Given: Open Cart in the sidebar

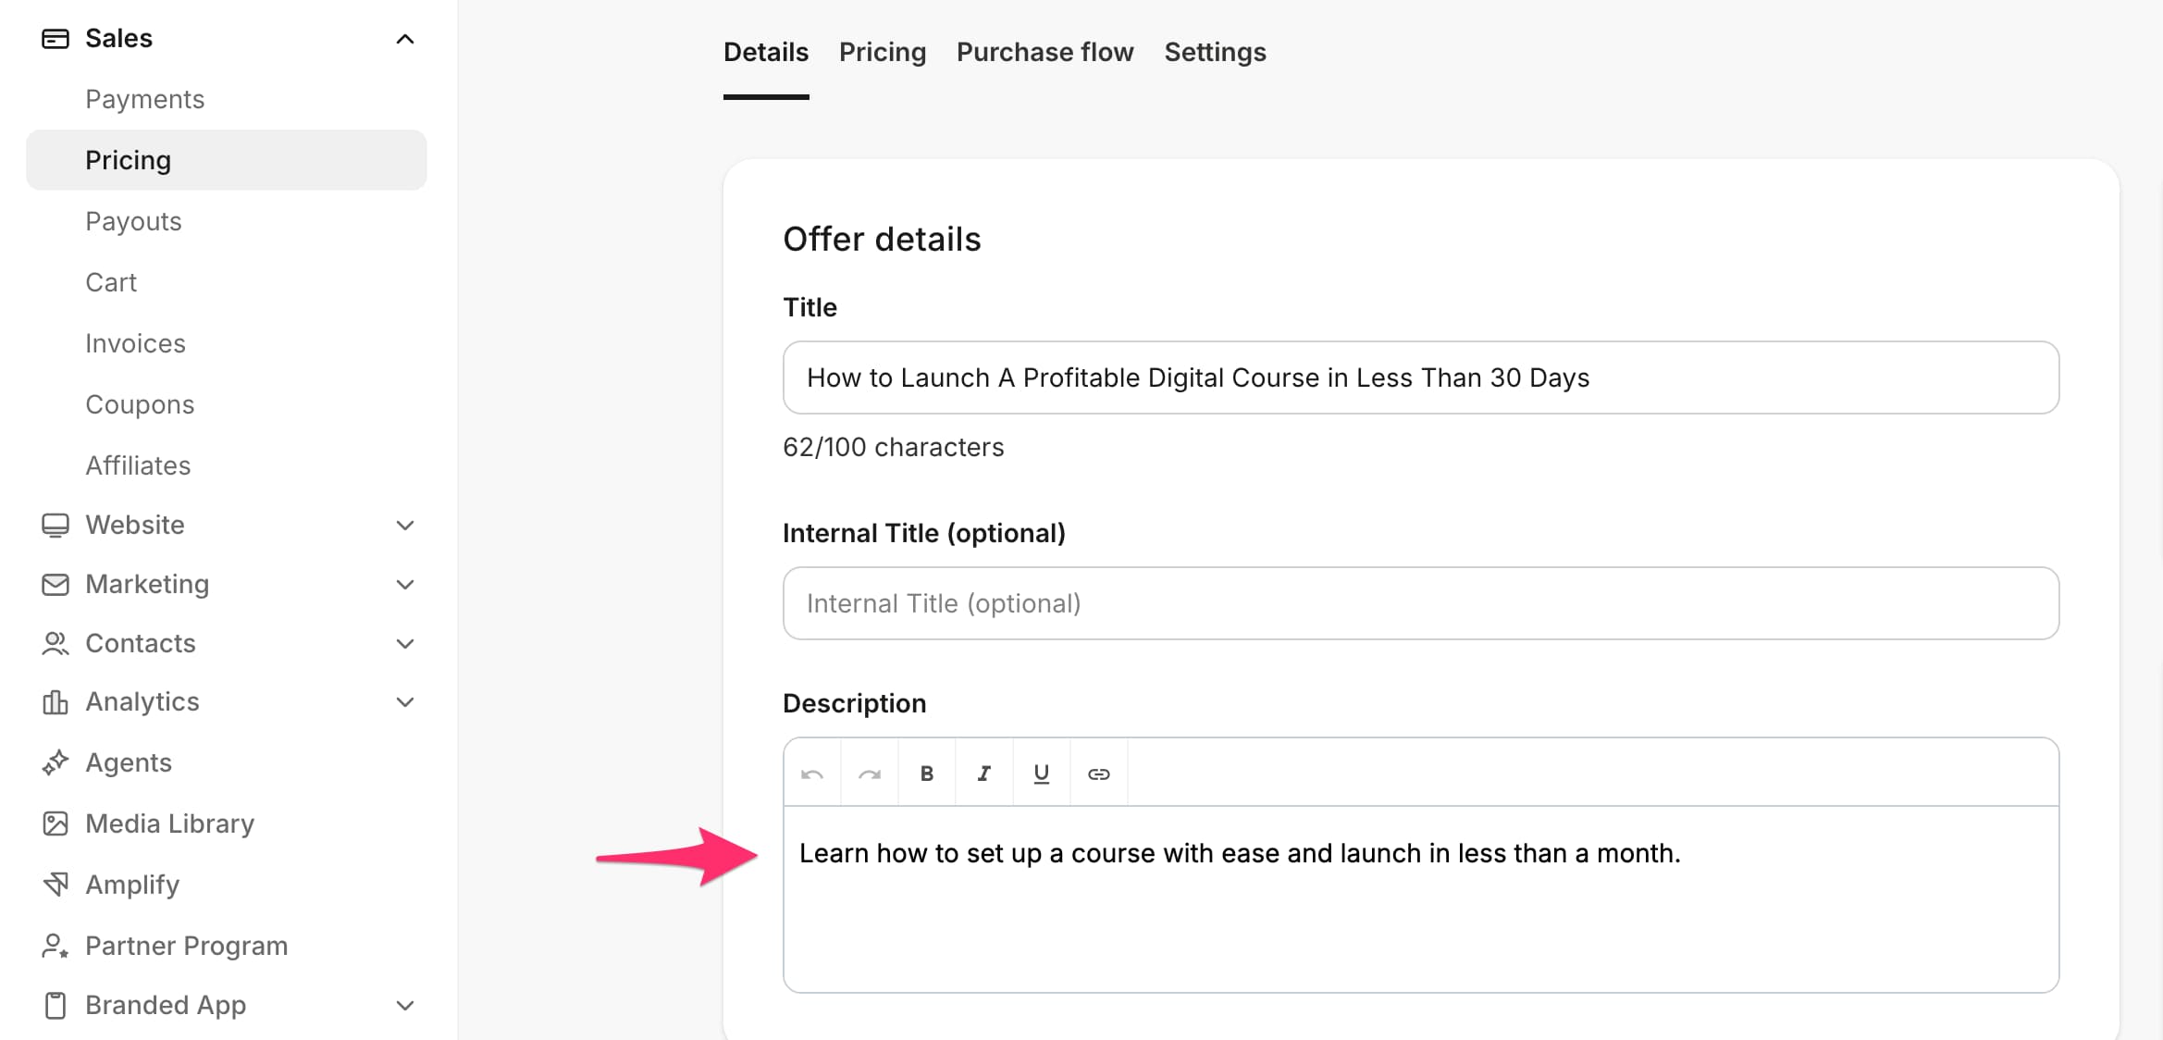Looking at the screenshot, I should (111, 282).
